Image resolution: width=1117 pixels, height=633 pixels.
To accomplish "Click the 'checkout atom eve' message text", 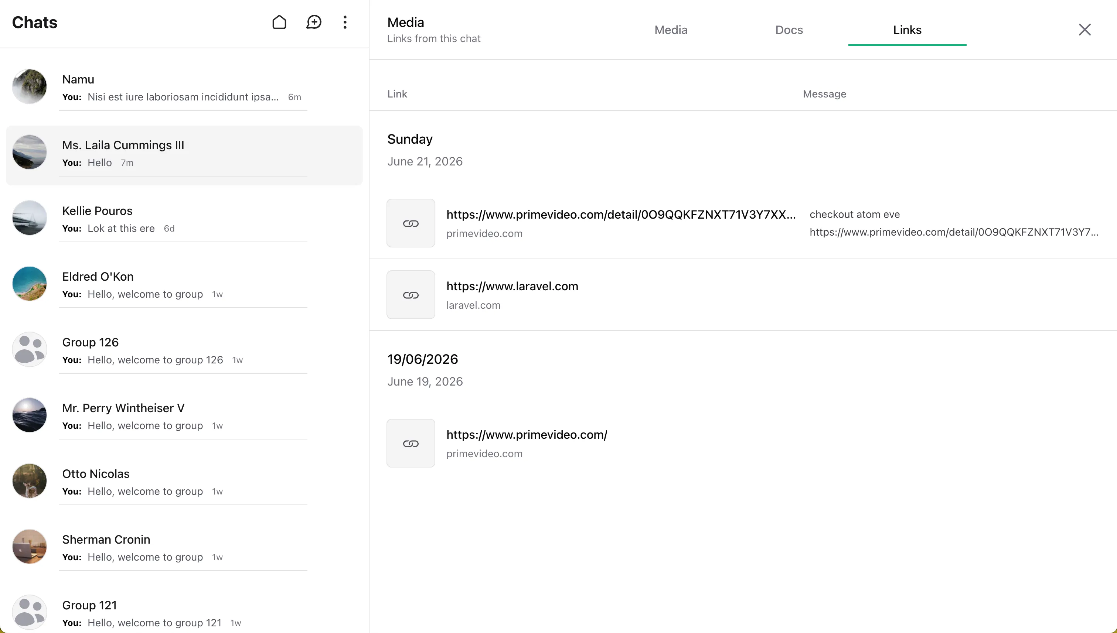I will click(x=855, y=214).
